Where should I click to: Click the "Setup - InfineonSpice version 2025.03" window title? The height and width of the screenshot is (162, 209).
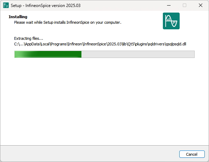[x=45, y=6]
